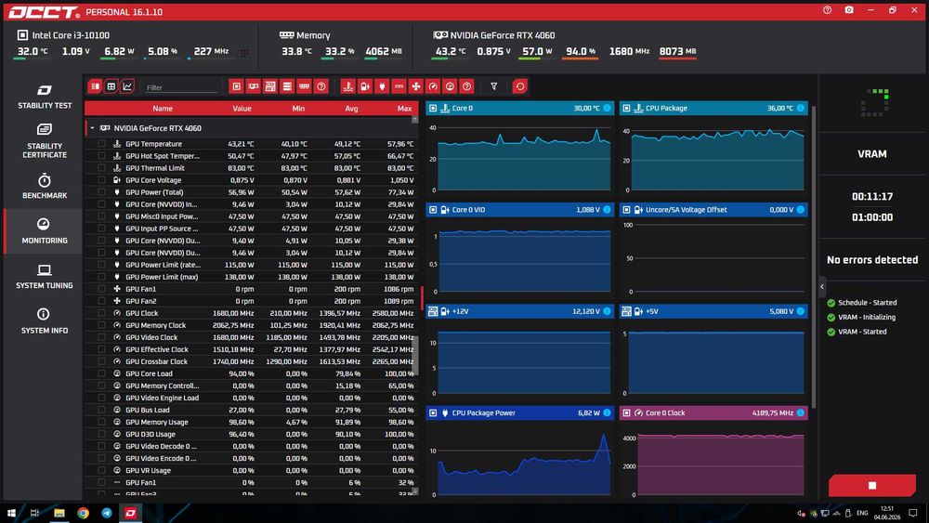The width and height of the screenshot is (929, 523).
Task: Open the System Tuning section
Action: [45, 277]
